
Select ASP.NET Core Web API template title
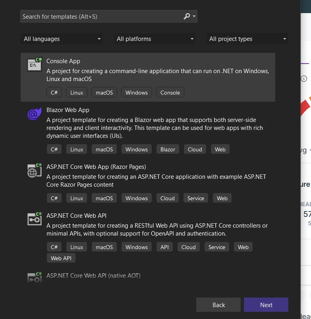[x=76, y=216]
